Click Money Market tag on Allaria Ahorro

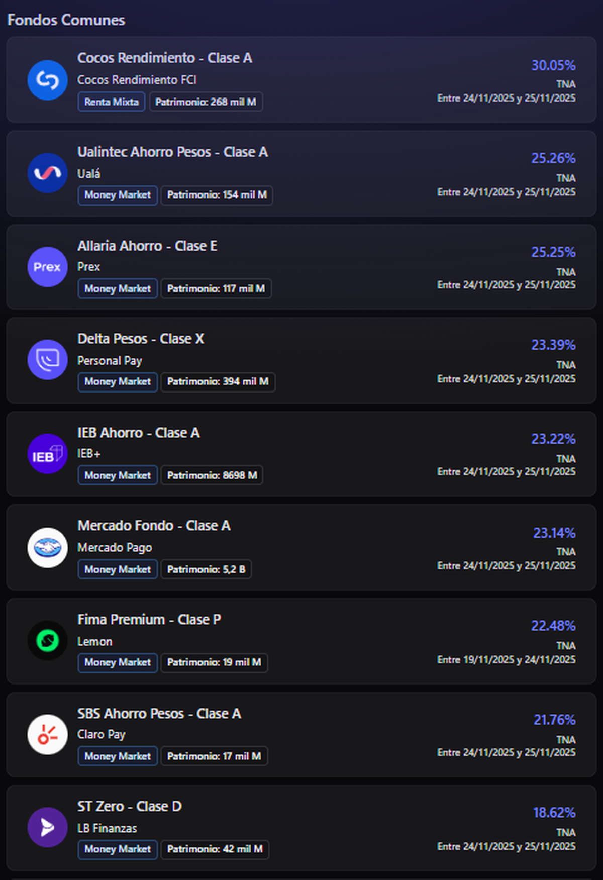118,289
